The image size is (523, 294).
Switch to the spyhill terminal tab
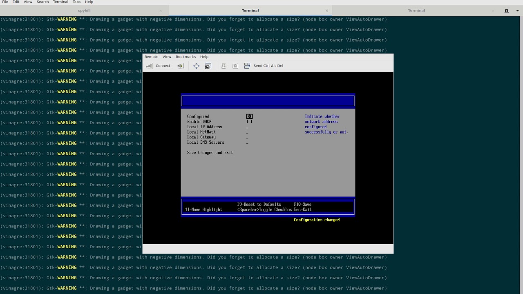point(85,11)
